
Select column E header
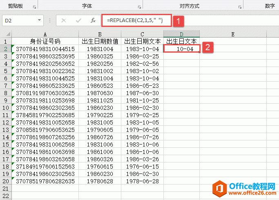coord(233,34)
